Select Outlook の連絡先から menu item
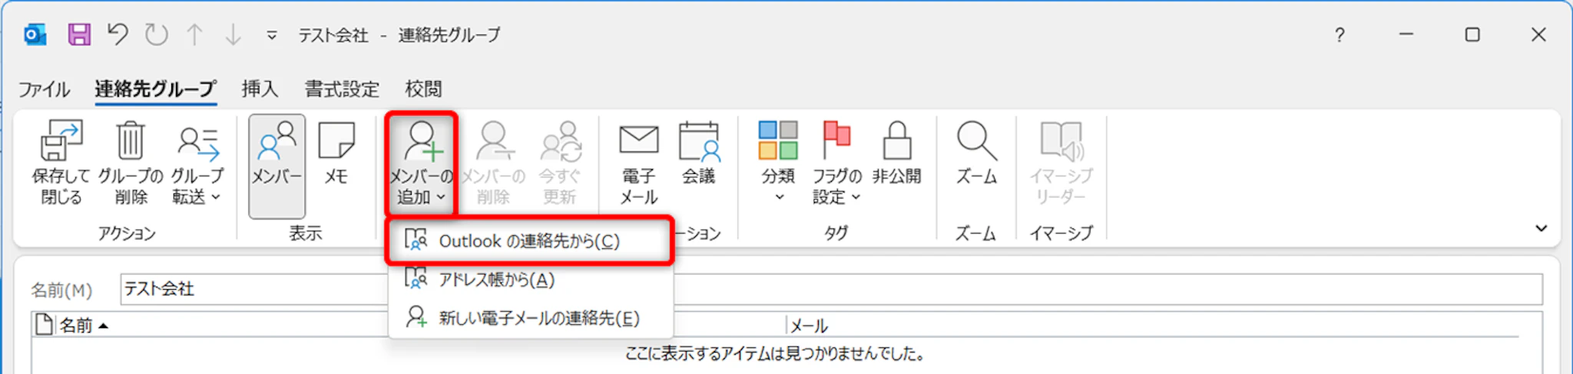1573x374 pixels. 528,241
